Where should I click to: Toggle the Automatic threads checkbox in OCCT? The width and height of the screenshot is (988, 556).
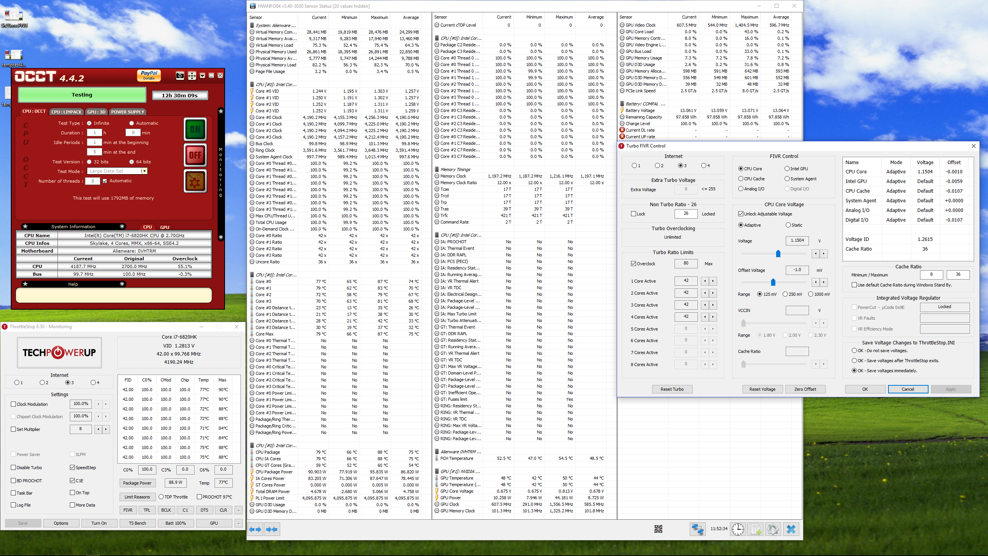tap(105, 181)
